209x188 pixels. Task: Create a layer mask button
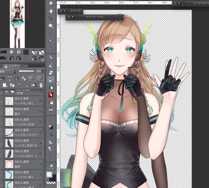coord(34,85)
